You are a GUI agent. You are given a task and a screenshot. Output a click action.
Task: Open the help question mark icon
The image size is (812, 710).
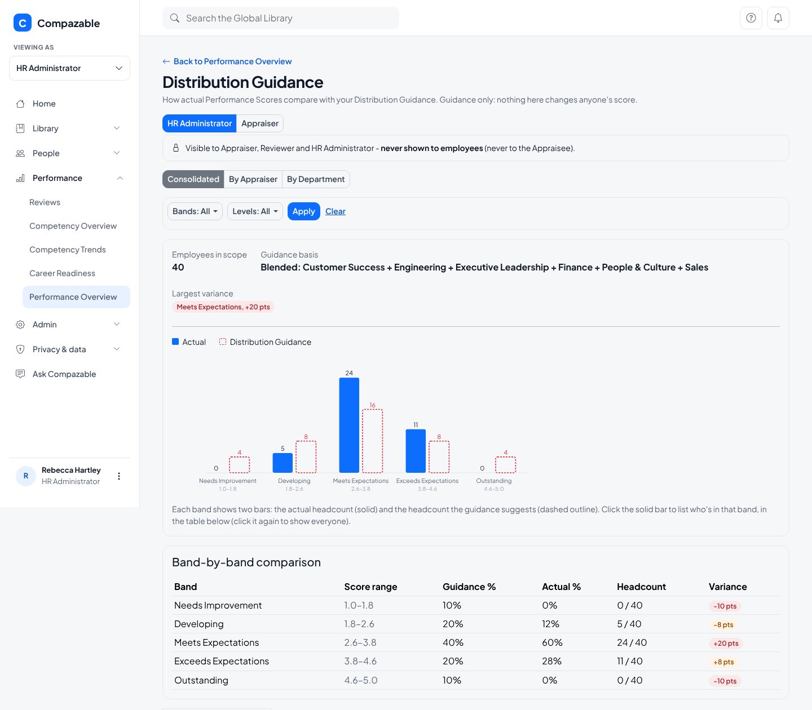click(x=751, y=18)
